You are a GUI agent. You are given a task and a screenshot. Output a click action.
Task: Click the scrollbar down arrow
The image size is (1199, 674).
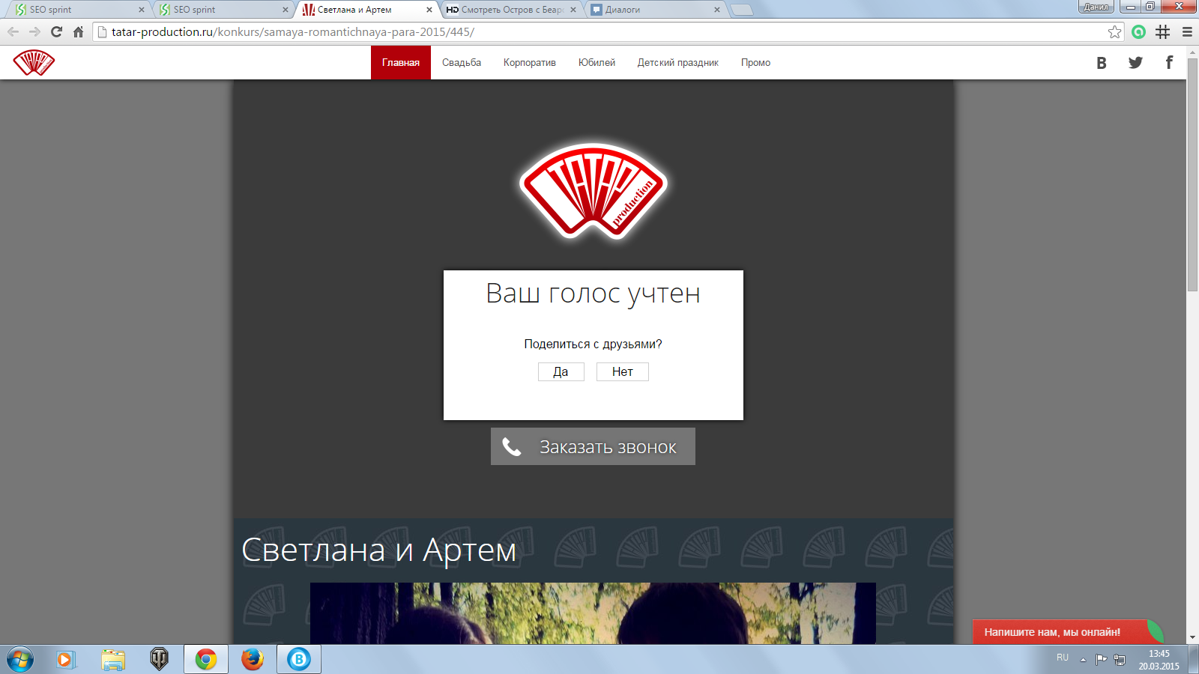click(x=1192, y=638)
